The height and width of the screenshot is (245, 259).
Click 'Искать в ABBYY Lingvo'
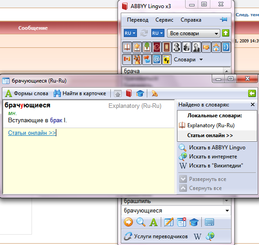tap(212, 148)
